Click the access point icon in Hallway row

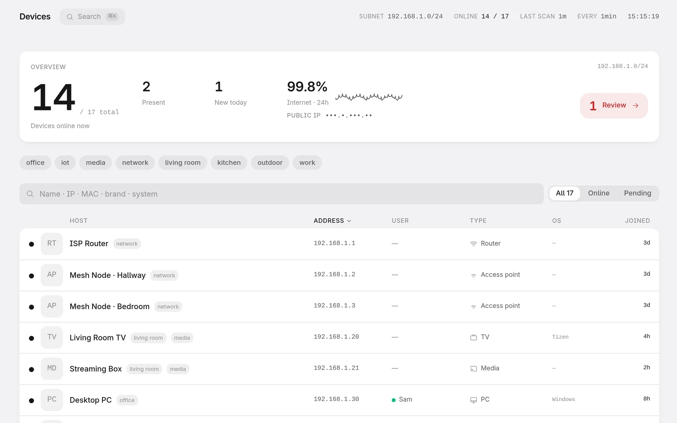point(473,275)
